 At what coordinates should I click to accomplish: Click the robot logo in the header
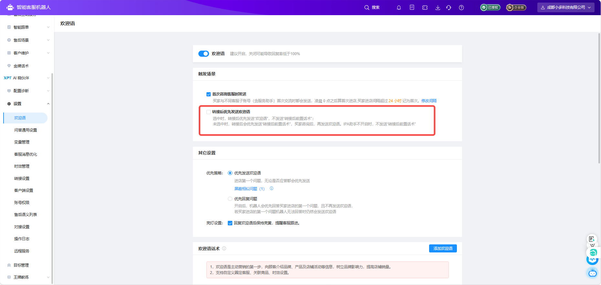[x=10, y=7]
